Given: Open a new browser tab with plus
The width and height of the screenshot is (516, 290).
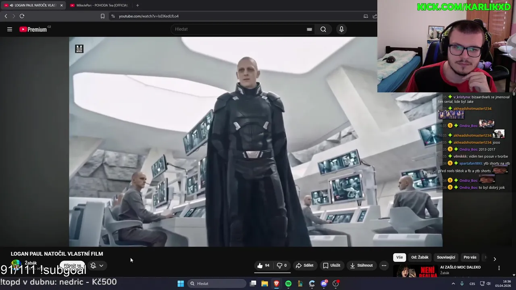Looking at the screenshot, I should [137, 5].
